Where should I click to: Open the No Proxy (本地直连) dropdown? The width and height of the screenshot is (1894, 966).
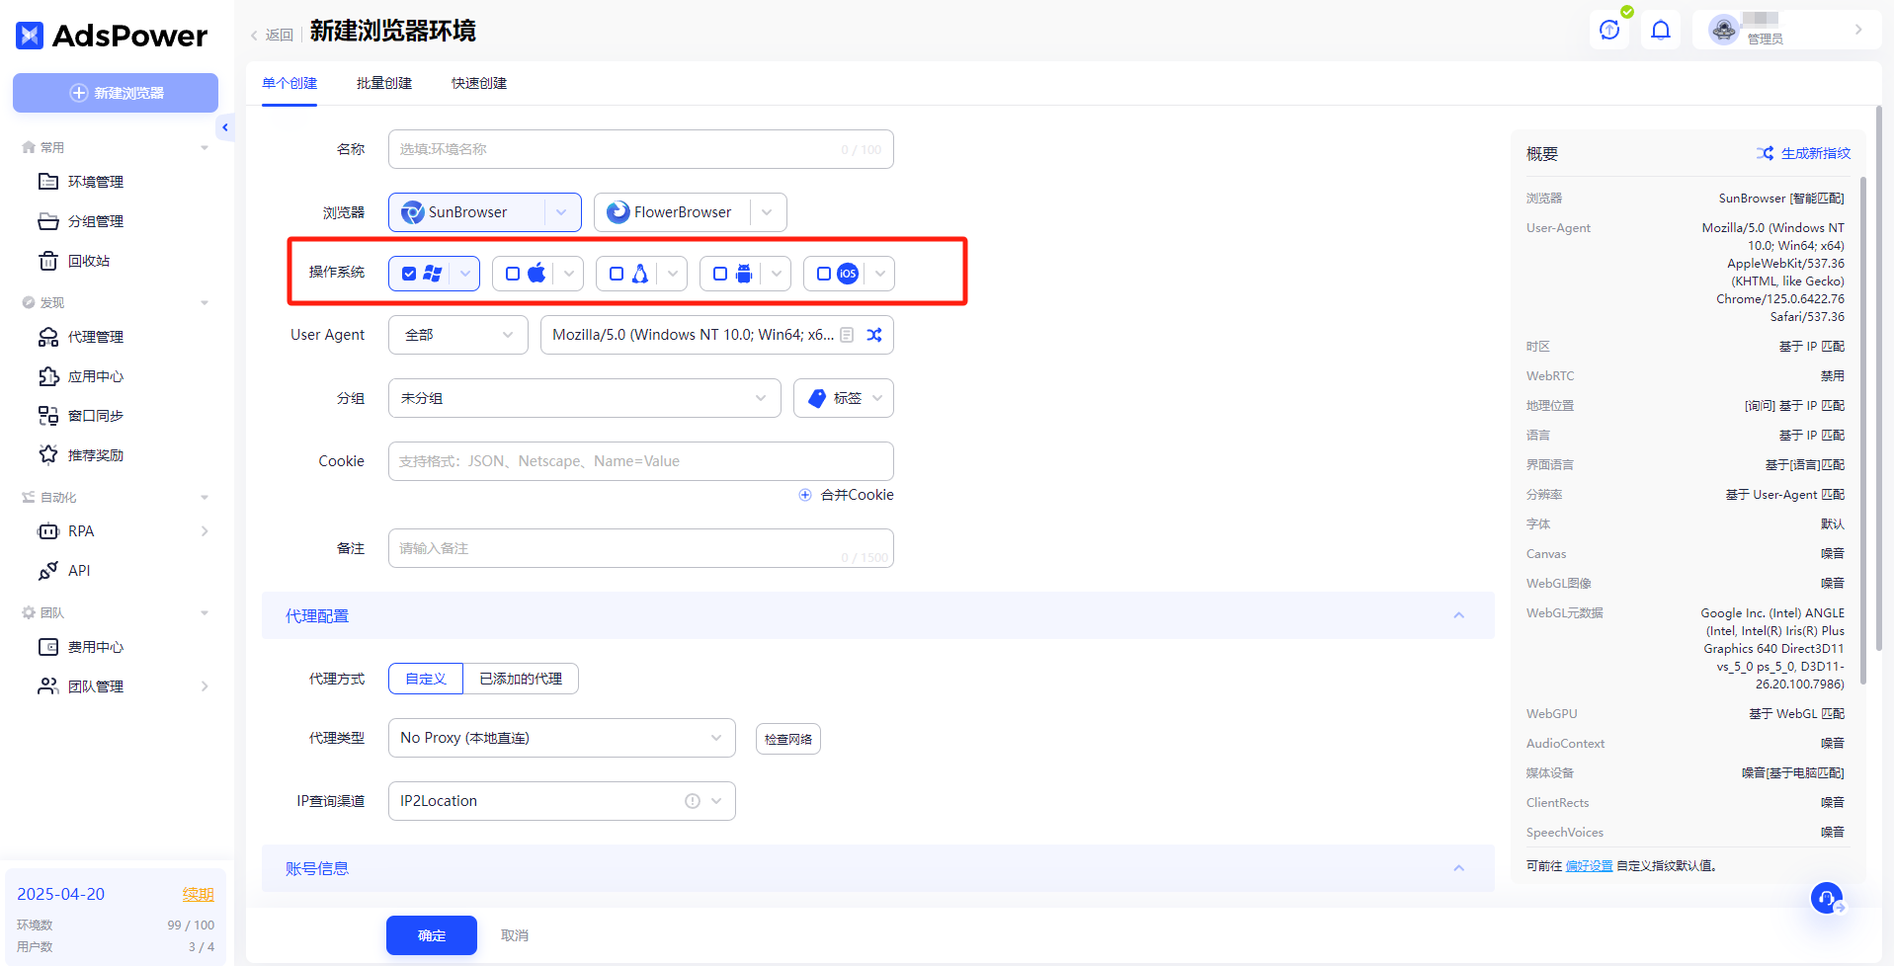[x=562, y=738]
